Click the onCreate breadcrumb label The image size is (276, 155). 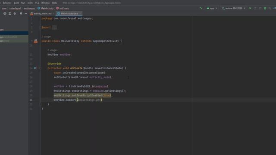click(x=64, y=8)
